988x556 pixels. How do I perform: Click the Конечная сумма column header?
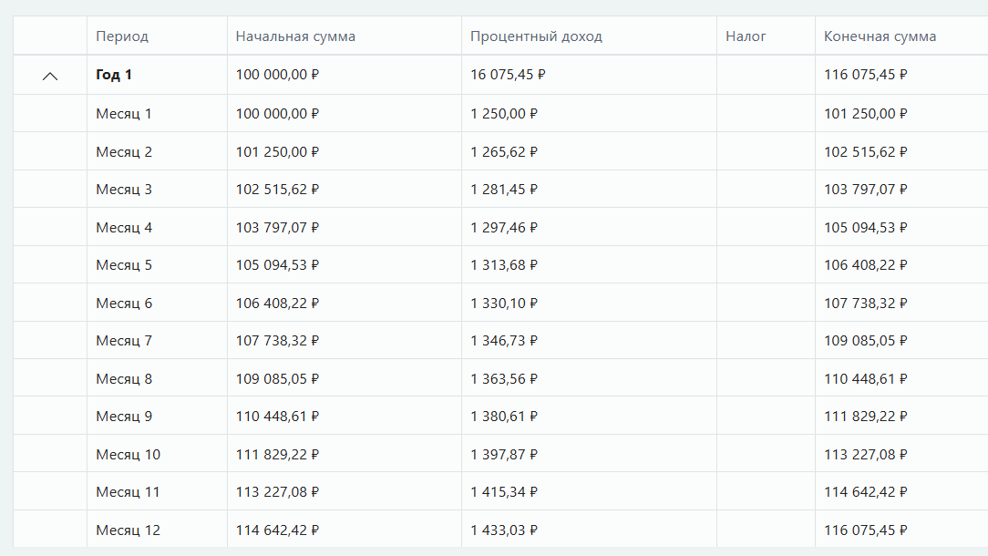[x=880, y=36]
